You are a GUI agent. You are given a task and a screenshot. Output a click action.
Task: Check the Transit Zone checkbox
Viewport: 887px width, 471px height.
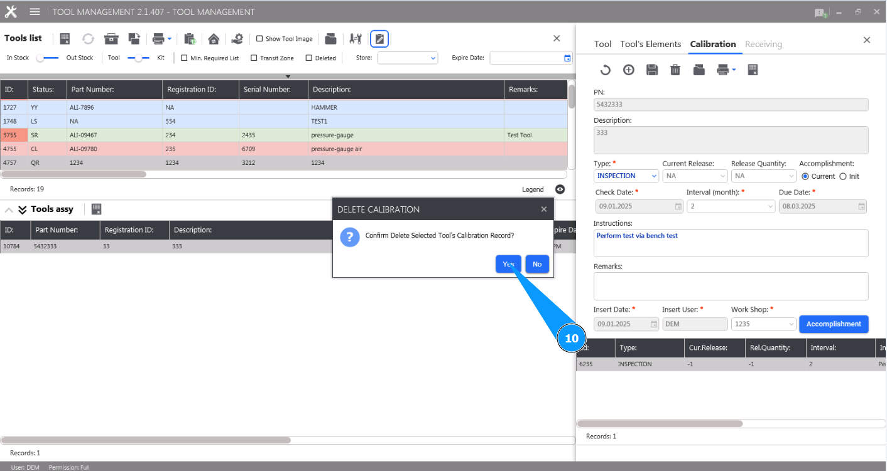coord(254,58)
